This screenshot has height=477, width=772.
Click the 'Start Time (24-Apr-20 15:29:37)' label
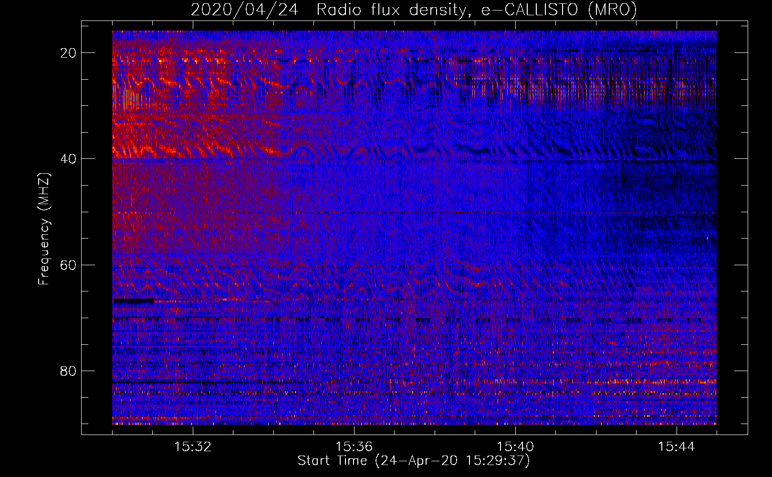coord(414,461)
